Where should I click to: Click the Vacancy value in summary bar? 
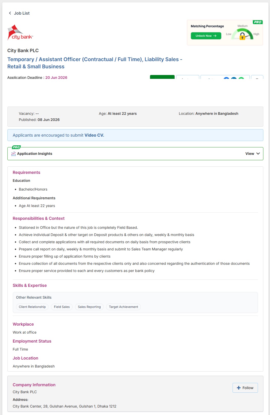click(37, 114)
